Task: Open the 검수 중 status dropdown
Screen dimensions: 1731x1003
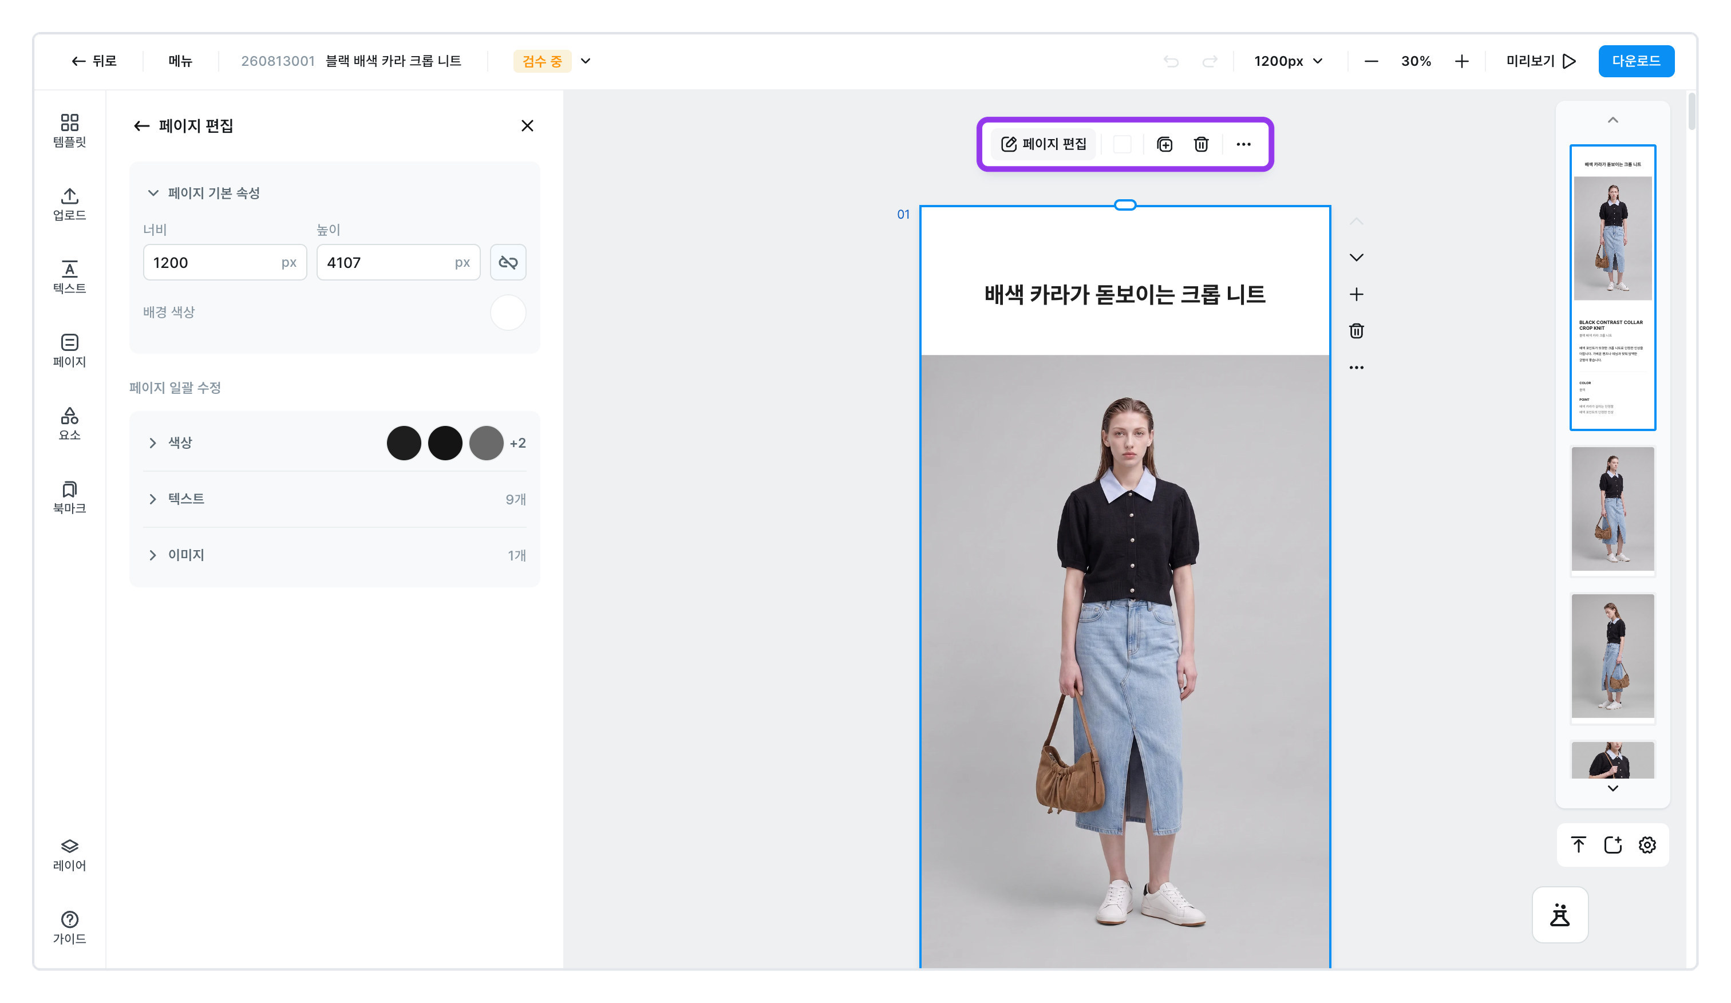Action: 585,61
